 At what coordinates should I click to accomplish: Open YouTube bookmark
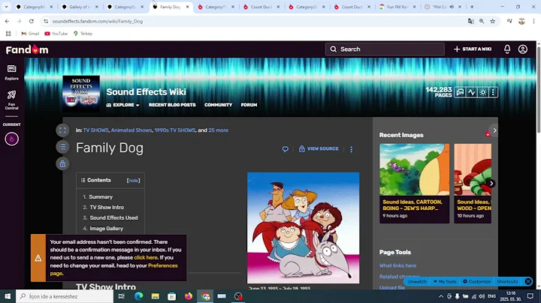(x=56, y=34)
